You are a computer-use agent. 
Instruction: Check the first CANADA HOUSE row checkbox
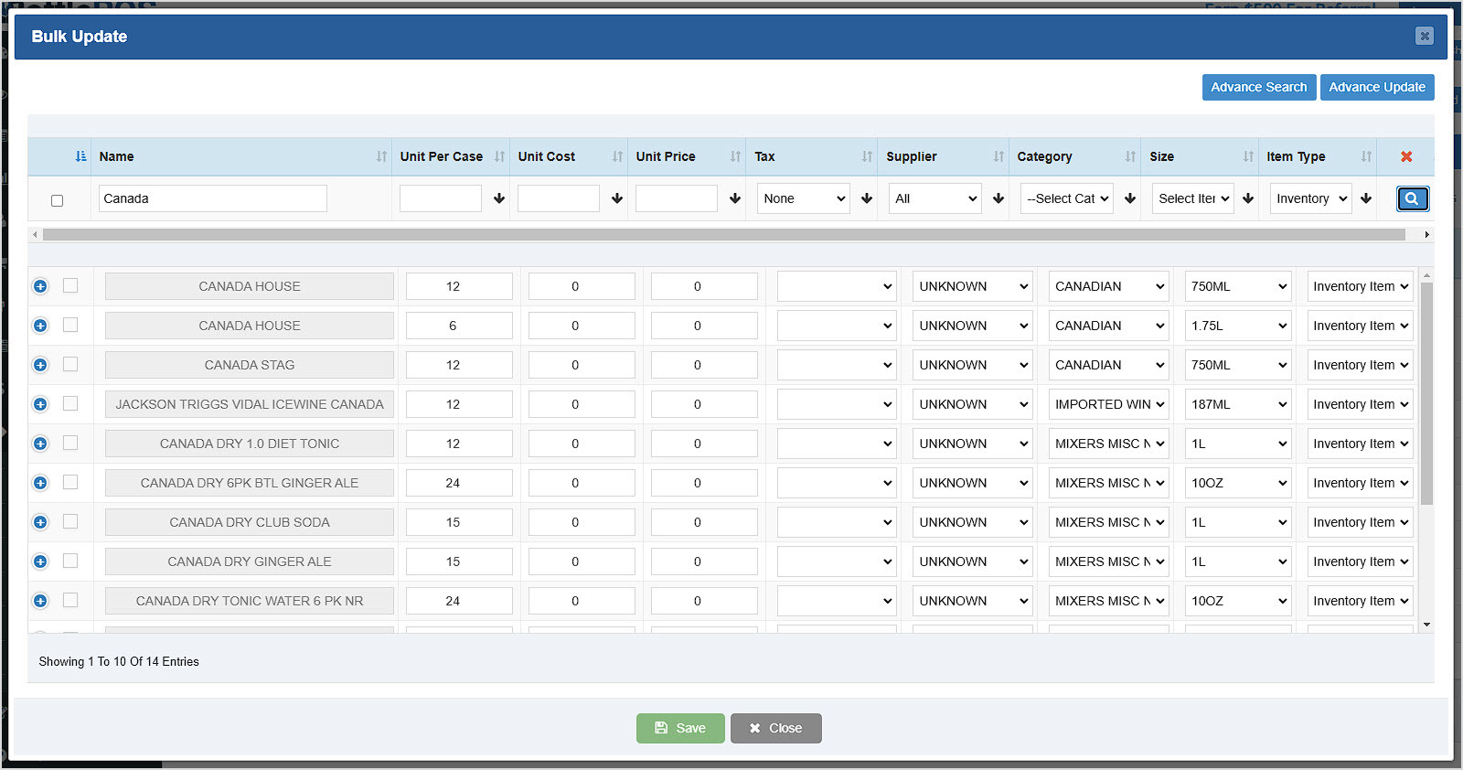point(70,285)
